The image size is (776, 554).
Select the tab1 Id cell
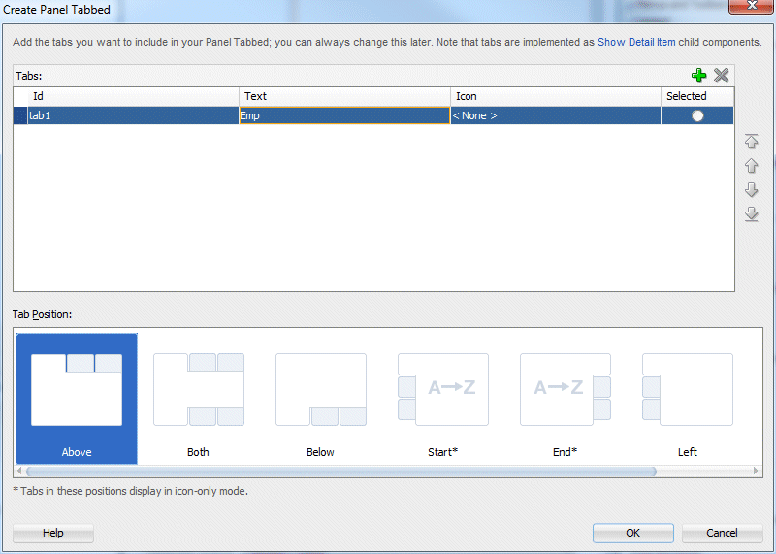coord(133,115)
